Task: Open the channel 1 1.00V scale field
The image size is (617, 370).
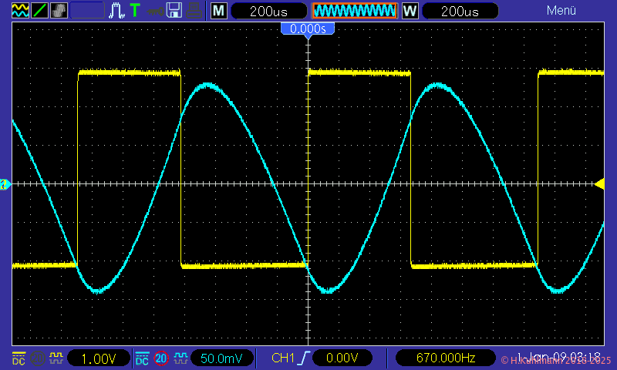Action: pyautogui.click(x=99, y=358)
